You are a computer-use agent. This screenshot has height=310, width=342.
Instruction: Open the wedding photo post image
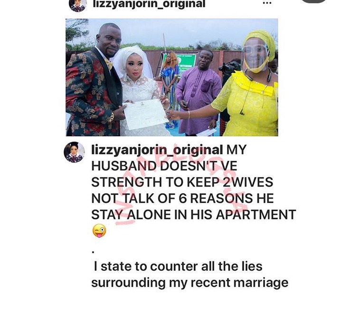click(172, 77)
